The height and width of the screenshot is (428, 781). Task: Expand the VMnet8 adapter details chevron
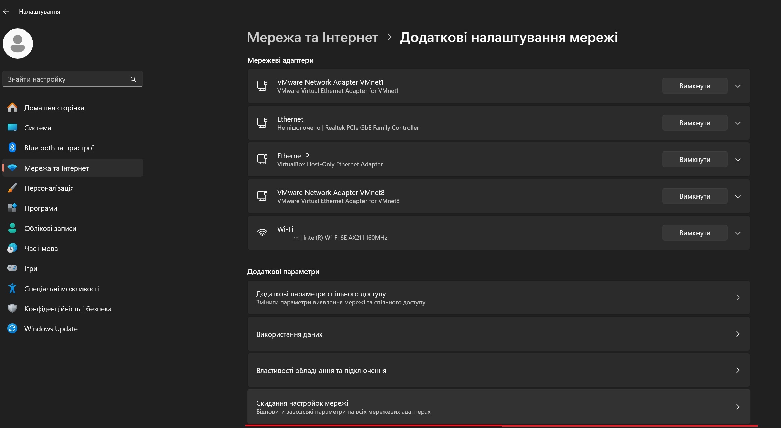738,196
